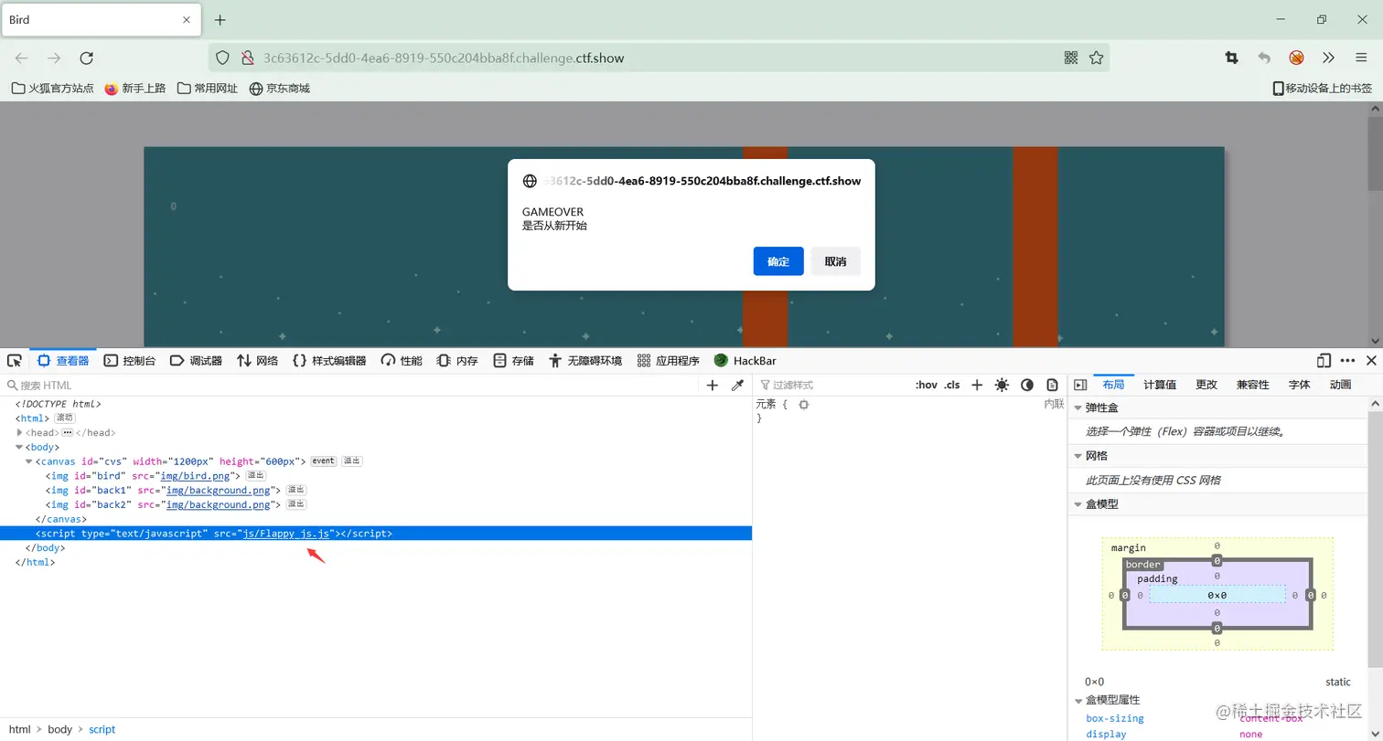Open the 样式编辑器 style editor tab
The height and width of the screenshot is (741, 1383).
pyautogui.click(x=329, y=361)
